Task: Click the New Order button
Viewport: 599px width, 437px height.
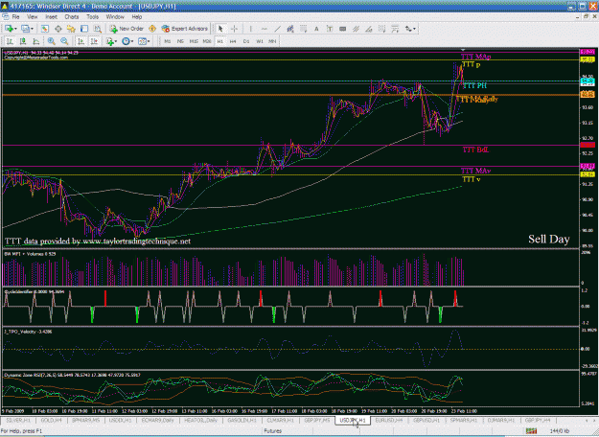Action: click(x=127, y=29)
